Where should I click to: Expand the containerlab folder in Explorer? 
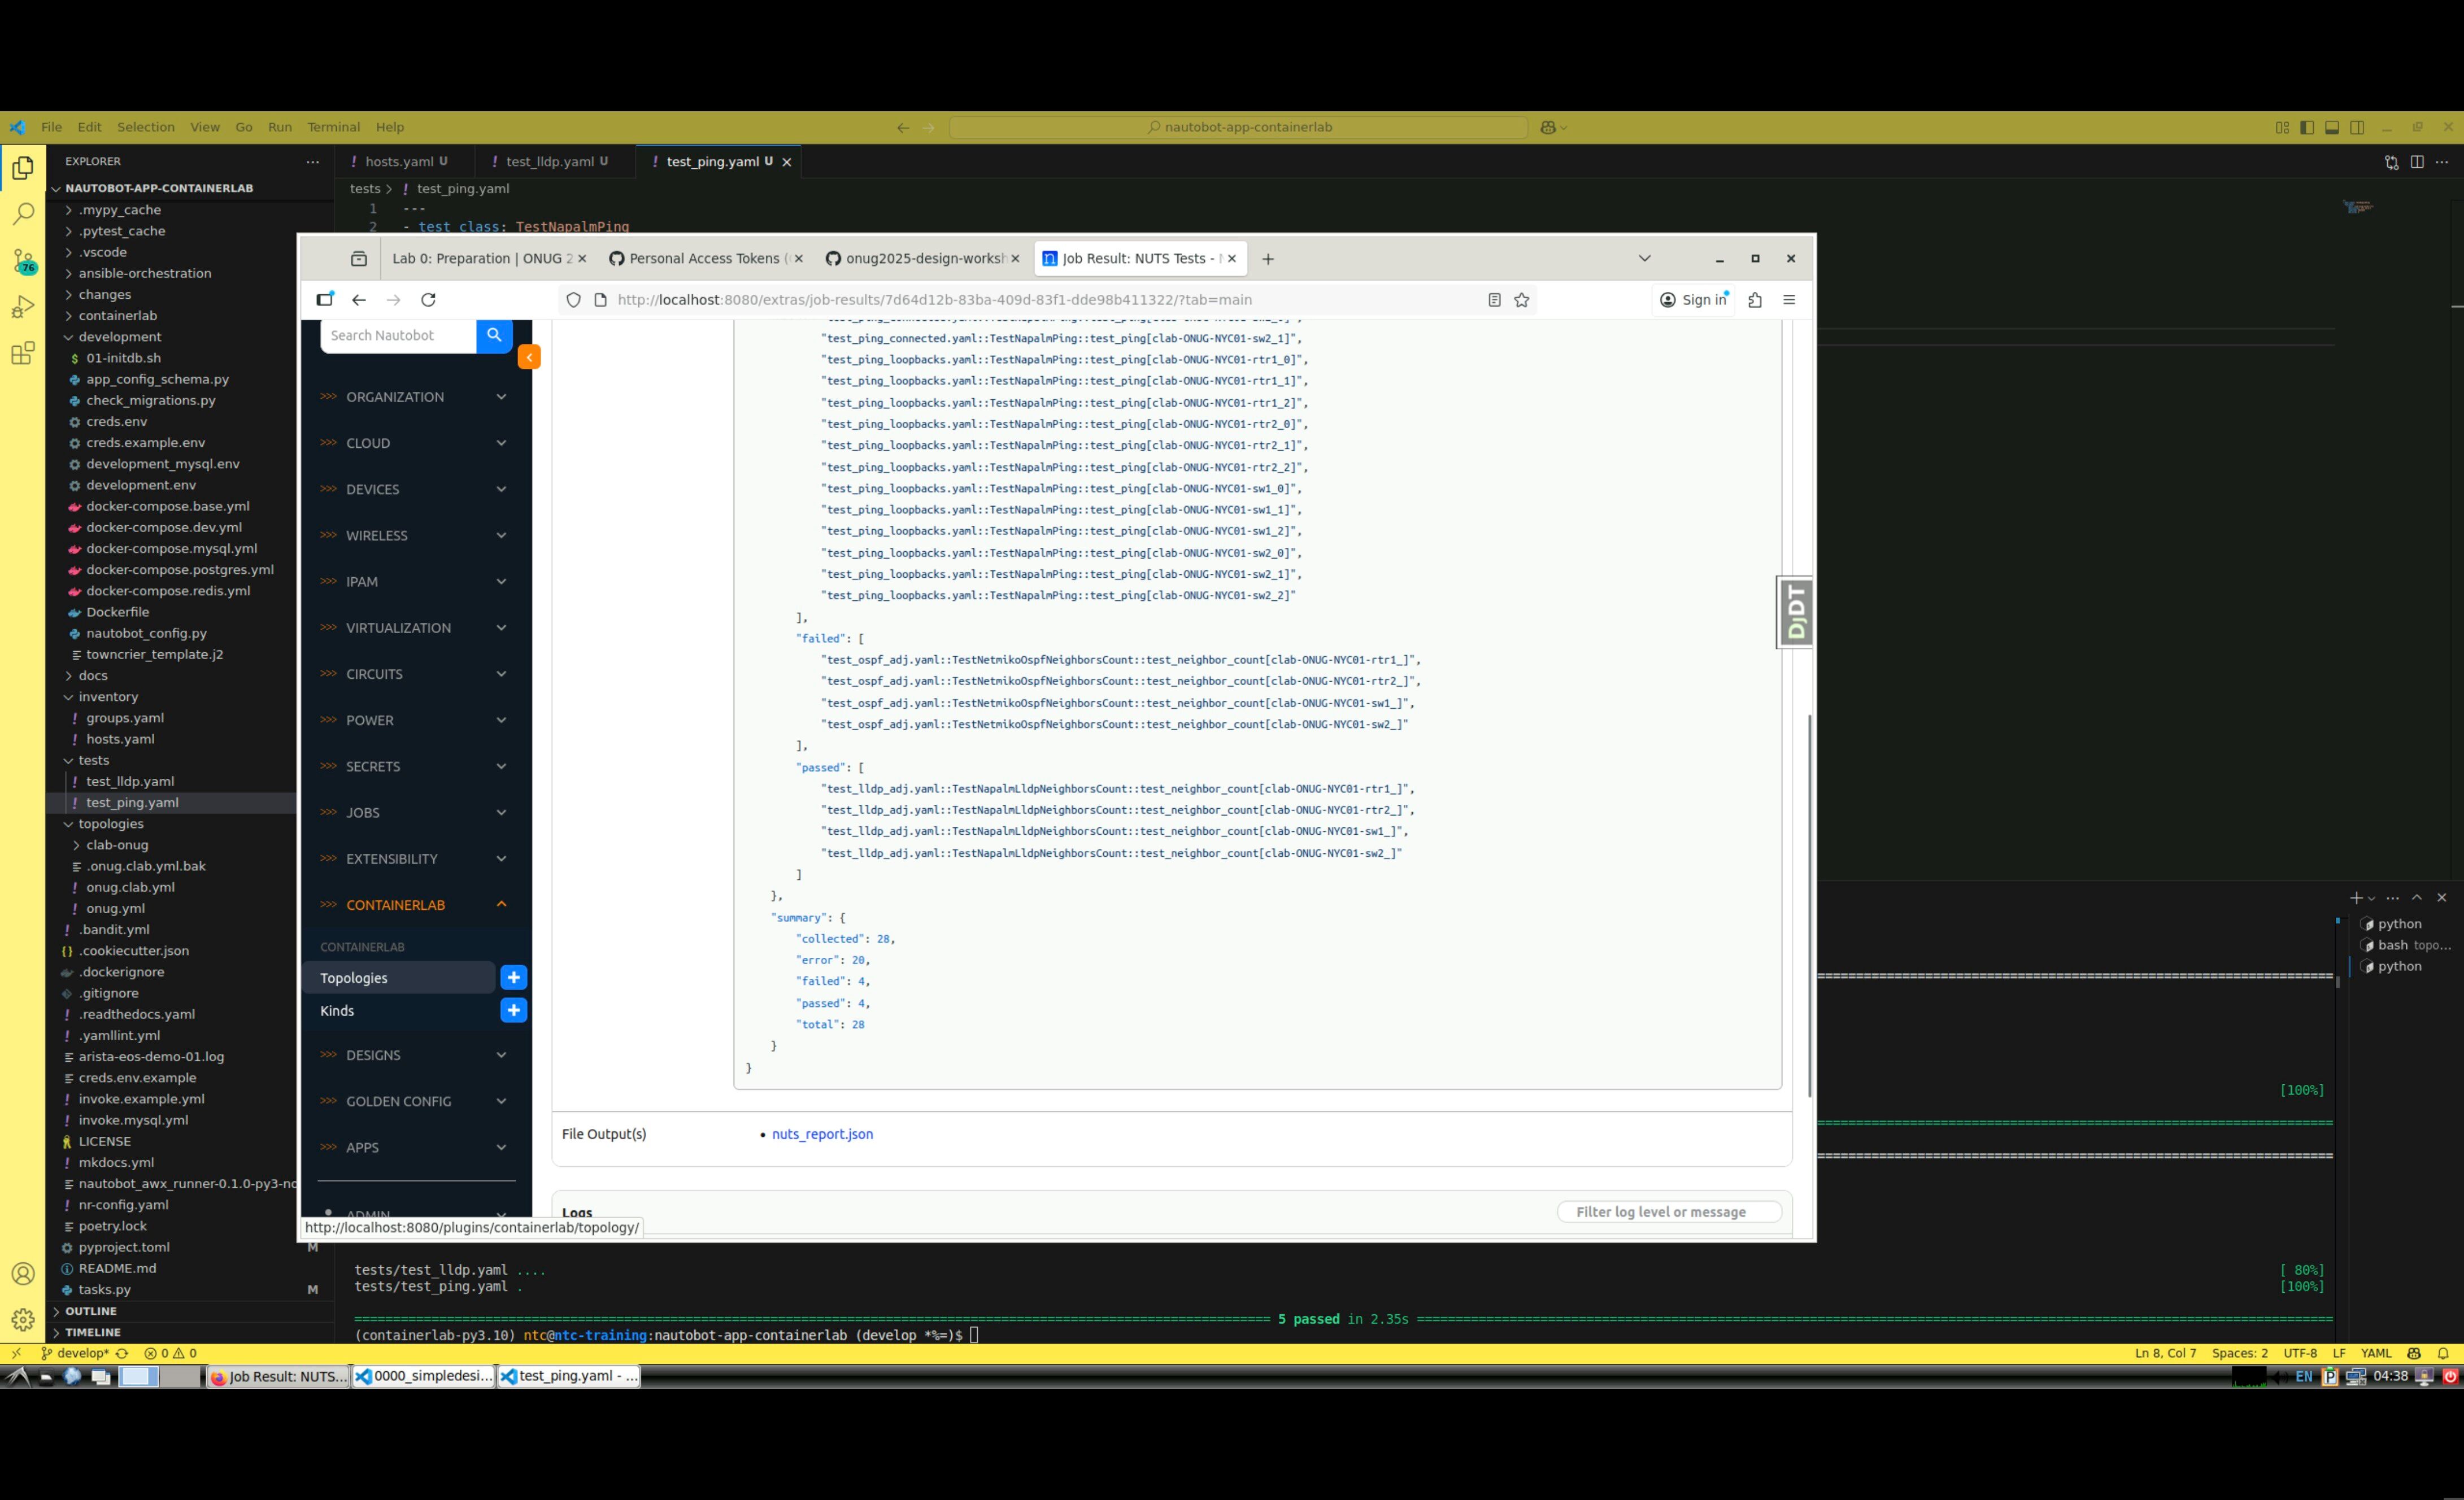pyautogui.click(x=117, y=316)
